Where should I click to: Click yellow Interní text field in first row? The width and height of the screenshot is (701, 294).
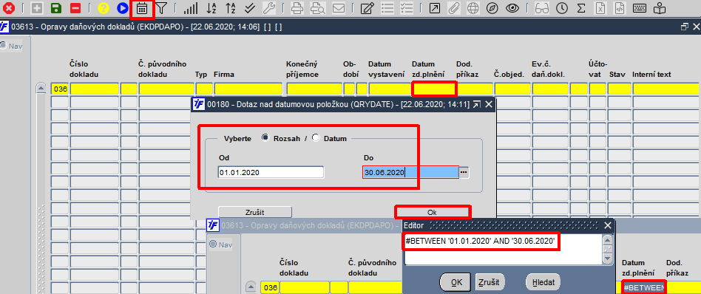pos(666,89)
